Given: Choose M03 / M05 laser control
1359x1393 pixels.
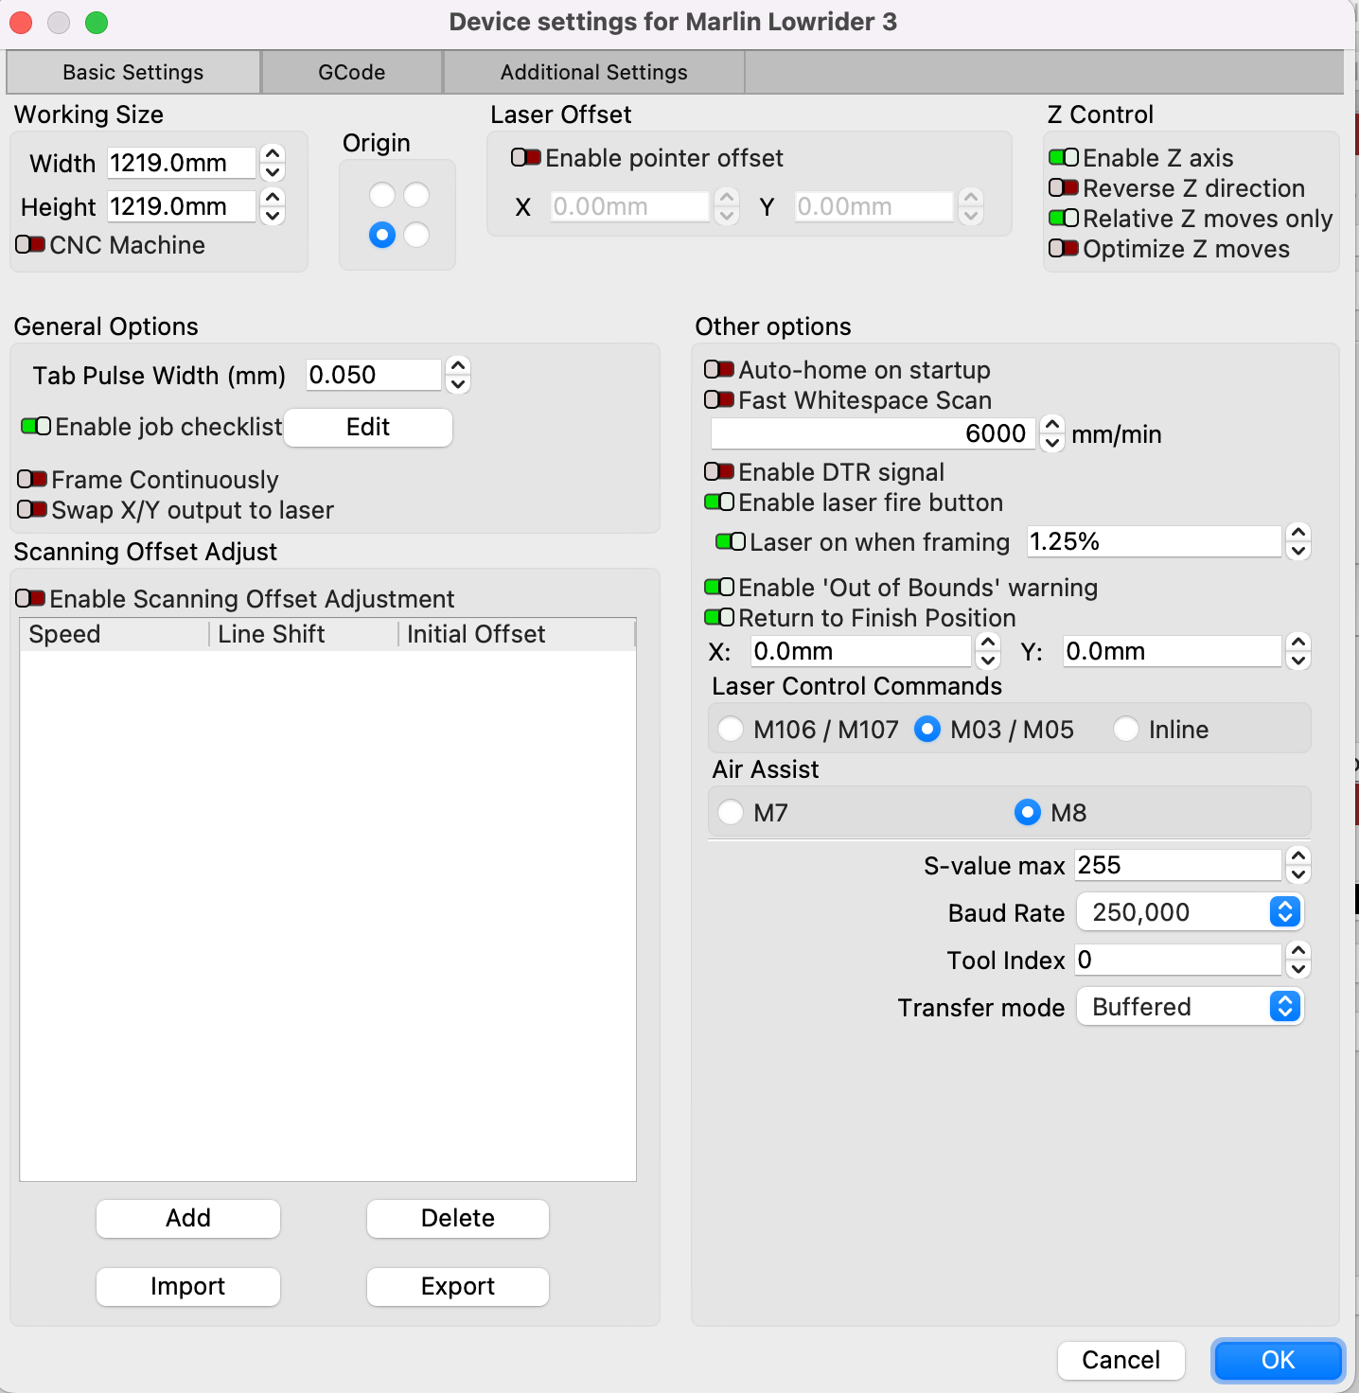Looking at the screenshot, I should 927,730.
